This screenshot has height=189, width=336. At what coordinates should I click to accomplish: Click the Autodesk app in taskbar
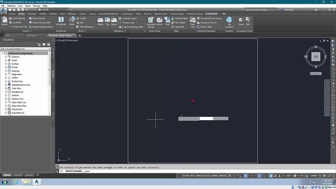pyautogui.click(x=37, y=182)
